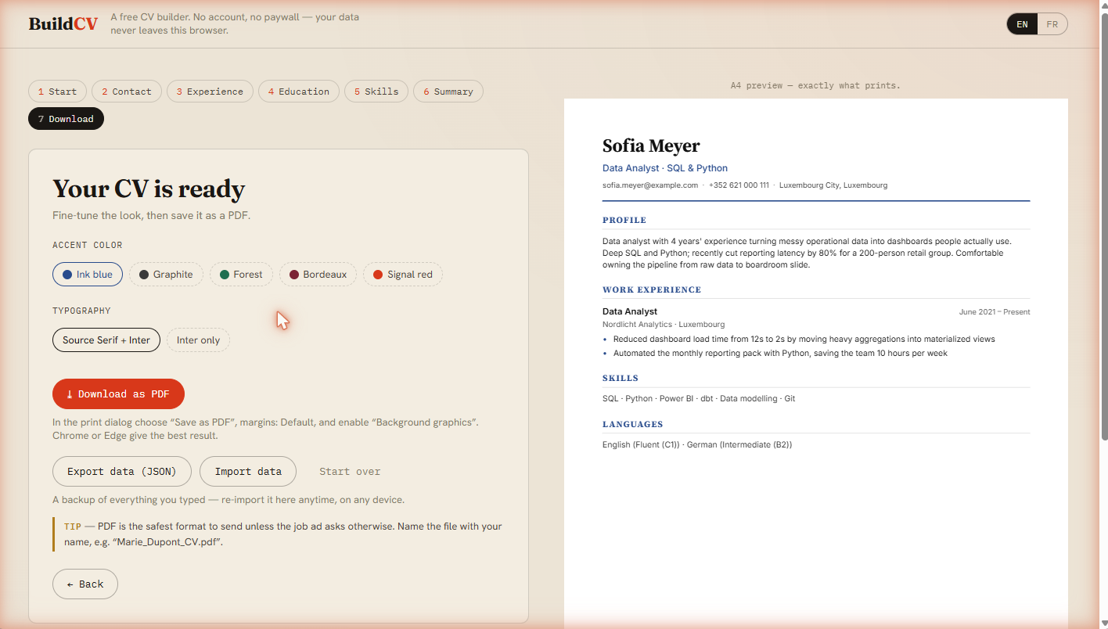
Task: Switch language to FR
Action: (1052, 24)
